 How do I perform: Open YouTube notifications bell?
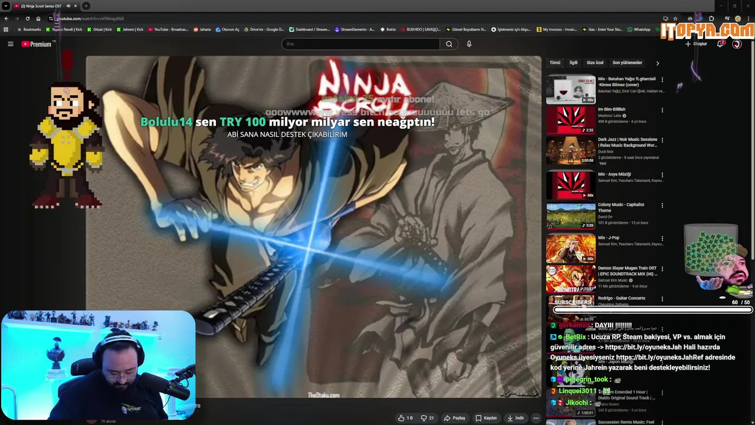(720, 44)
